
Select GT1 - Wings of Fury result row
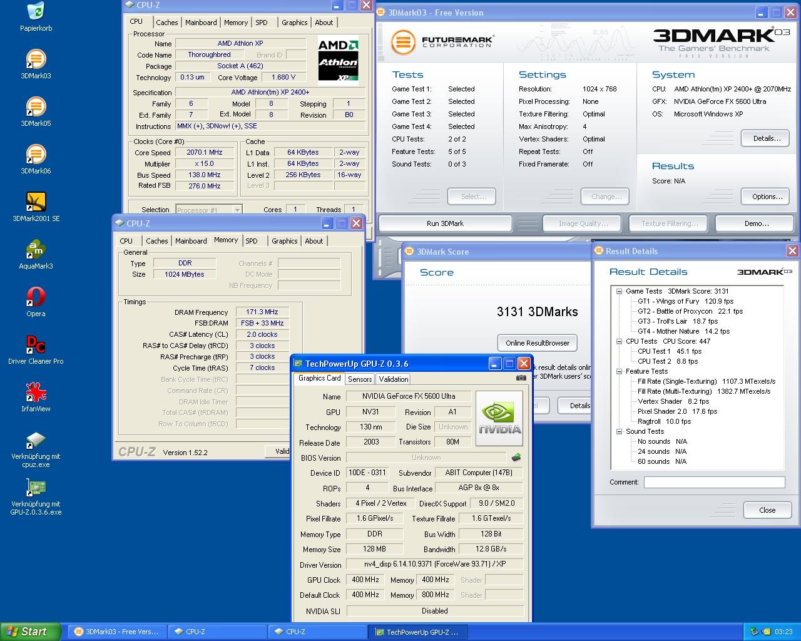685,301
